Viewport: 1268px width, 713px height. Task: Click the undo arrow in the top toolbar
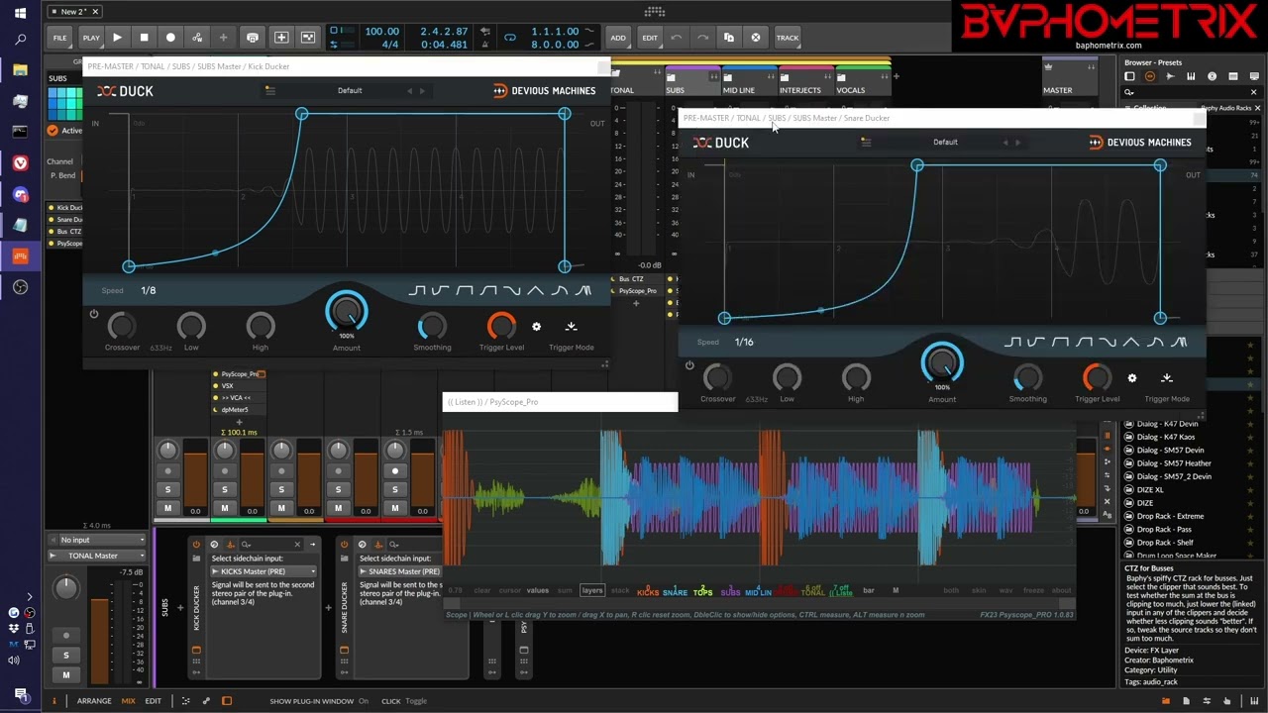point(676,38)
